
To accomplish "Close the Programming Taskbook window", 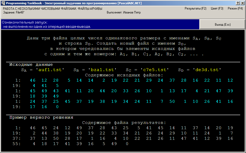I will (242, 3).
